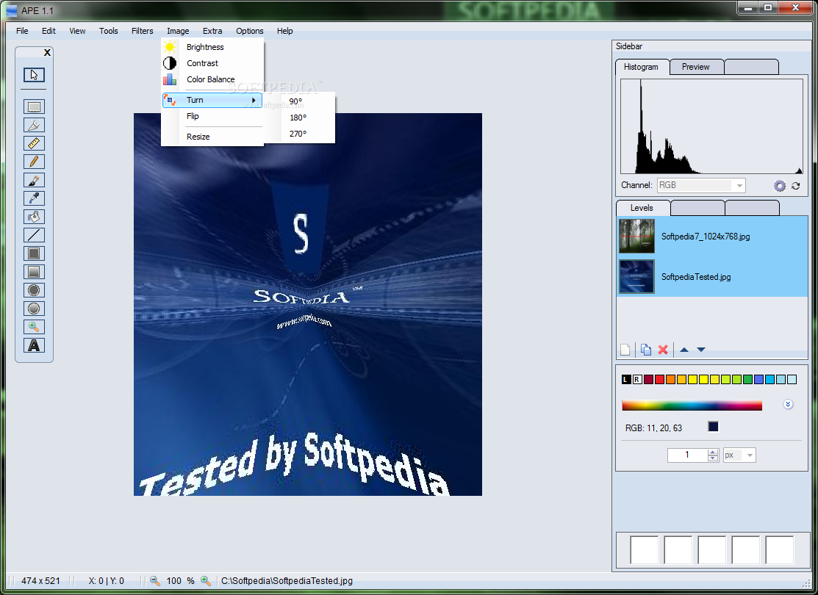Decrease brush size with down stepper
This screenshot has width=818, height=595.
point(713,458)
